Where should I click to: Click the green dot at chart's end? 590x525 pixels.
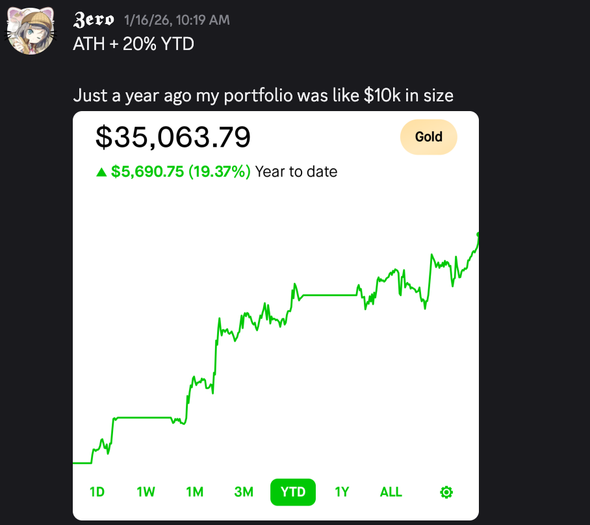click(x=478, y=235)
